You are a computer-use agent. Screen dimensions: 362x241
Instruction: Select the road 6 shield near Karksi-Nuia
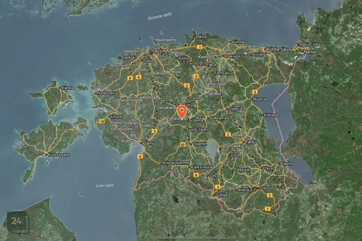click(x=196, y=175)
